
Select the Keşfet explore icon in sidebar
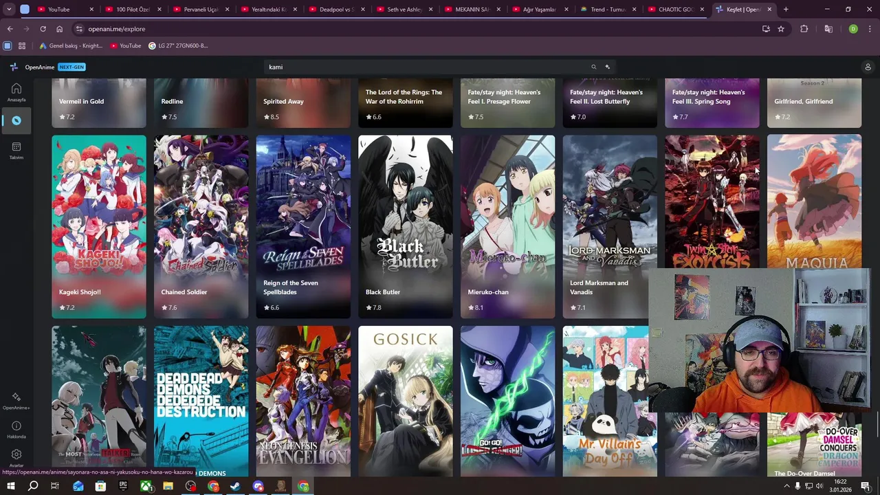pos(16,120)
